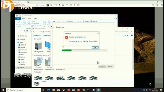This screenshot has width=164, height=92.
Task: Click the back arrow in File Explorer
Action: tap(17, 31)
